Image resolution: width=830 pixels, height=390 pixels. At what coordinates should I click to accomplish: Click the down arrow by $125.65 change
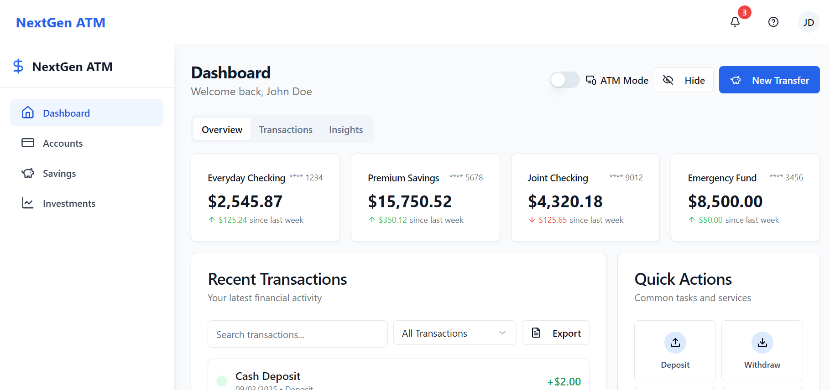click(532, 220)
